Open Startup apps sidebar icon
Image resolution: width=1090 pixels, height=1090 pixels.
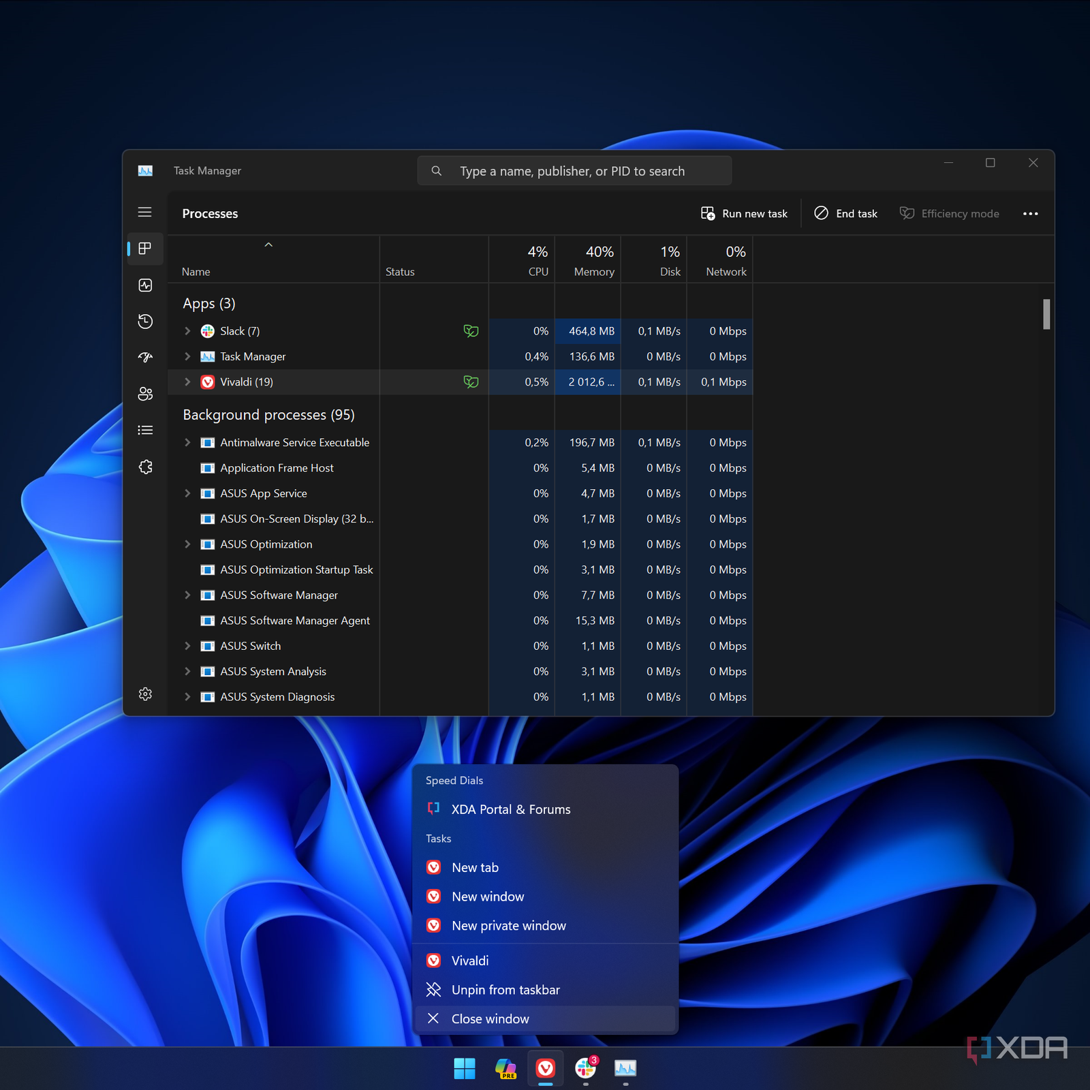(x=145, y=358)
